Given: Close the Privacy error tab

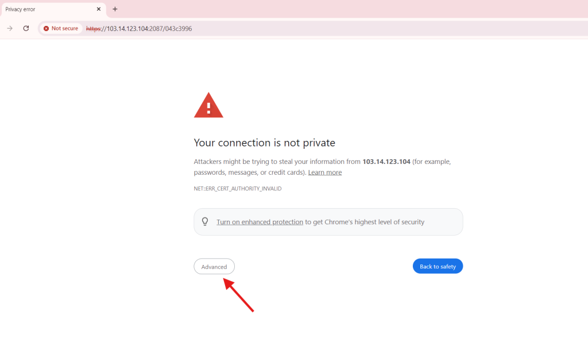Looking at the screenshot, I should pos(99,9).
